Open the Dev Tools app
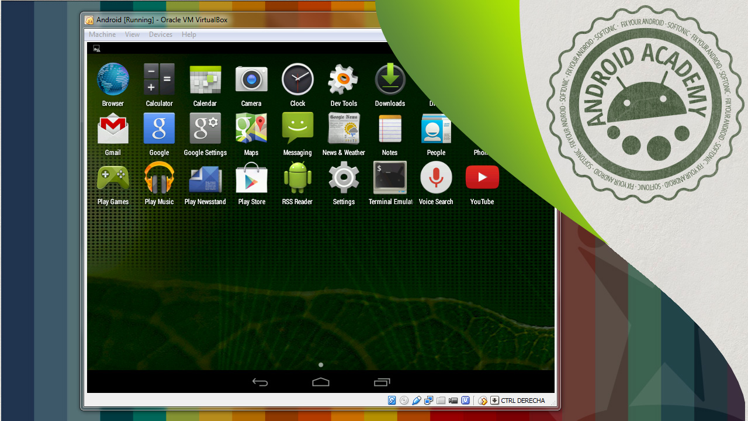 [x=344, y=80]
